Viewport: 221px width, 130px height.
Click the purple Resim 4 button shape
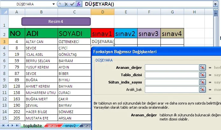click(56, 22)
